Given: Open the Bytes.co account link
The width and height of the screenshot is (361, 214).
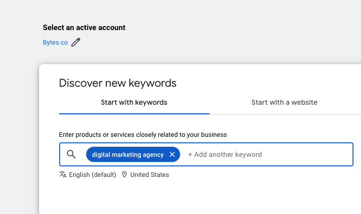Looking at the screenshot, I should coord(55,43).
